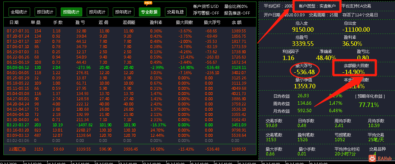Click the 月均手数 value 10.59

pos(373,125)
